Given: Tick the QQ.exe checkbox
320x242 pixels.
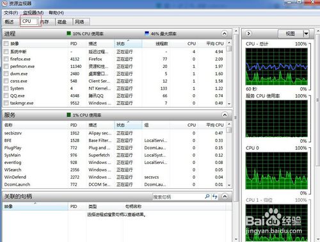Looking at the screenshot, I should 6,95.
